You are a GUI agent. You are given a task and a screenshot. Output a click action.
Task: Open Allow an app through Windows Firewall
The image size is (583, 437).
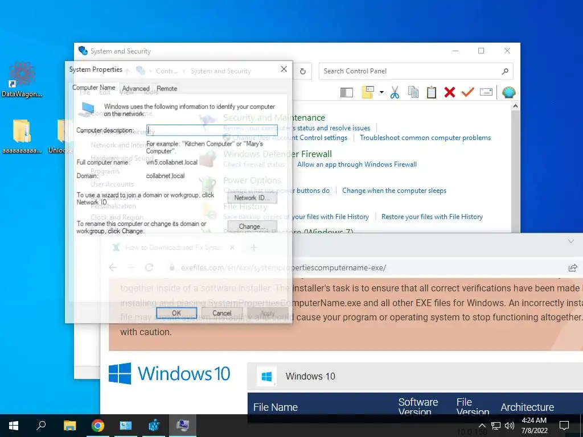[x=357, y=164]
